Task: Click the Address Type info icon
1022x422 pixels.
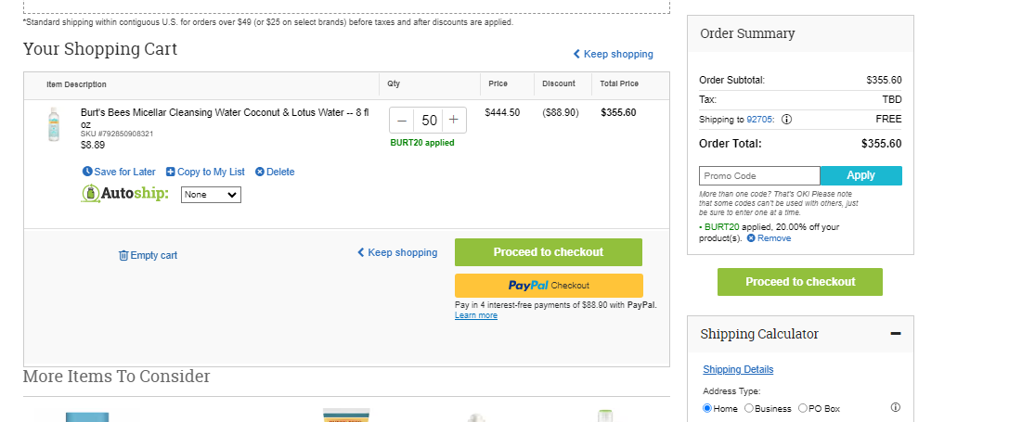Action: [x=896, y=408]
